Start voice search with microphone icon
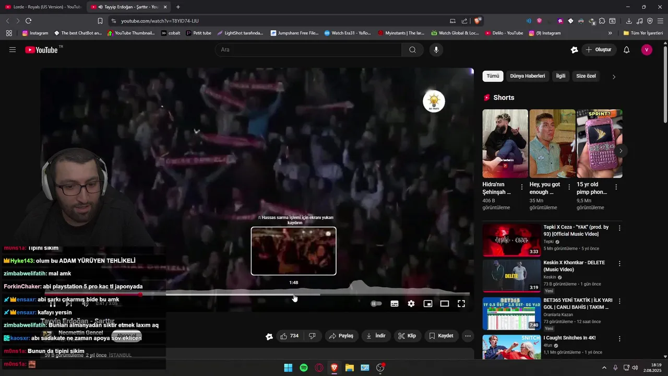The width and height of the screenshot is (668, 376). (x=436, y=50)
